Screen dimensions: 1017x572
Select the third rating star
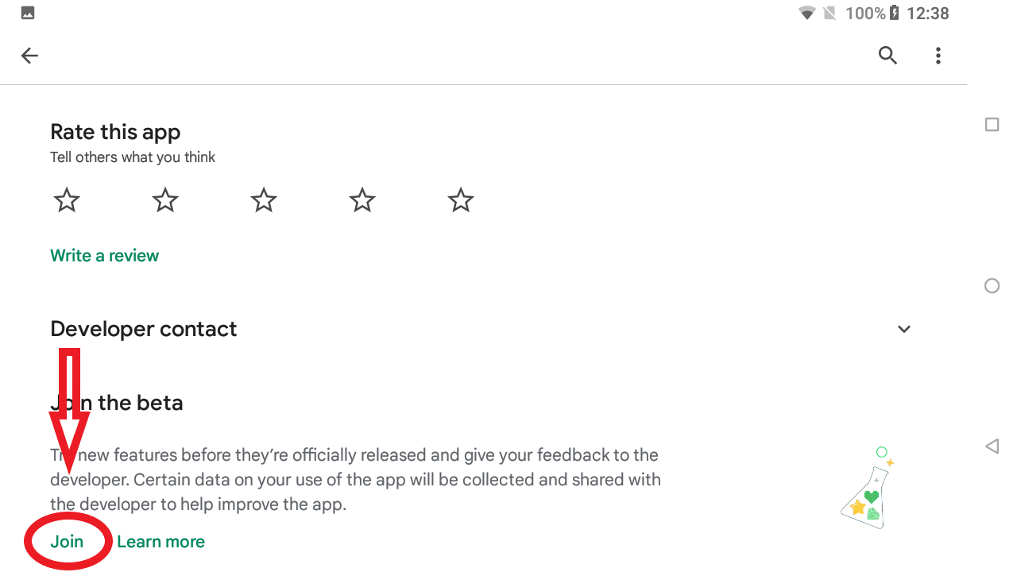264,200
